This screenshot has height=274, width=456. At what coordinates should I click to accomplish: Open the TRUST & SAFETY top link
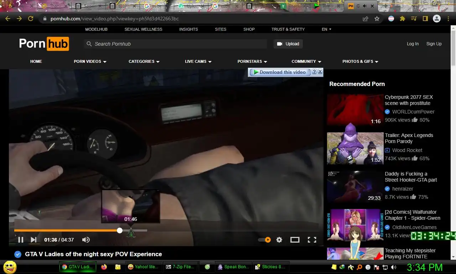click(288, 29)
